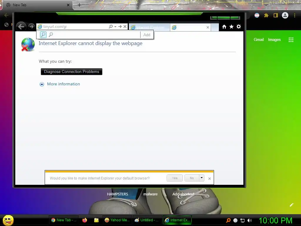Switch to the first Internet Explorer tab
Viewport: 301px width, 226px height.
pos(149,27)
